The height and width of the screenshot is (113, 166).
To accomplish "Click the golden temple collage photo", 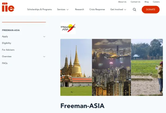I will (76, 67).
